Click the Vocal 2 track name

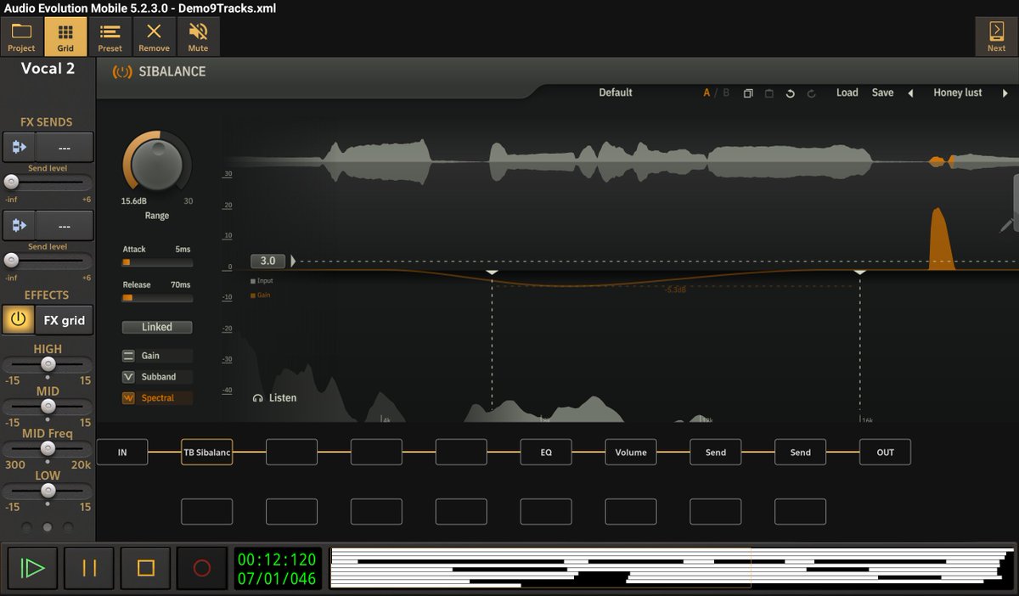(x=48, y=69)
